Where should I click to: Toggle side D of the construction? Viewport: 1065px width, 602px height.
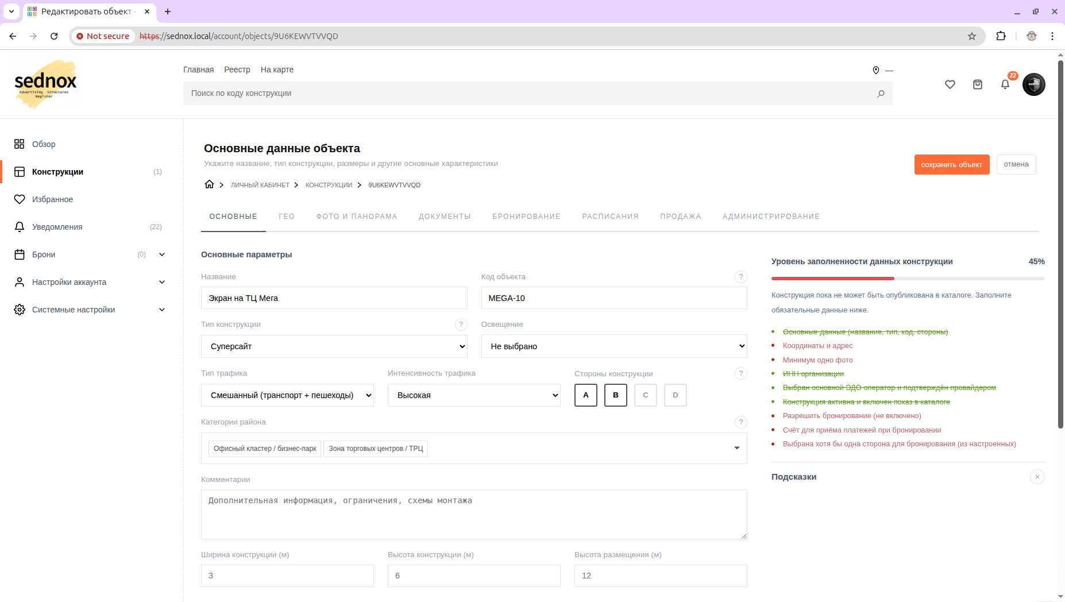coord(676,395)
